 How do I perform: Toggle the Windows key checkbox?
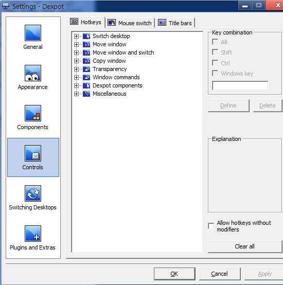coord(215,74)
